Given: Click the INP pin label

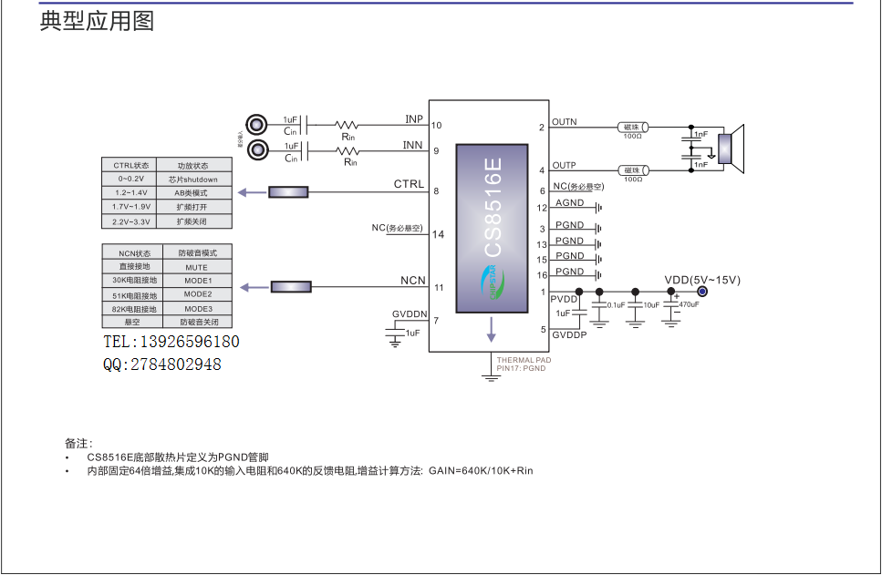Looking at the screenshot, I should tap(414, 119).
